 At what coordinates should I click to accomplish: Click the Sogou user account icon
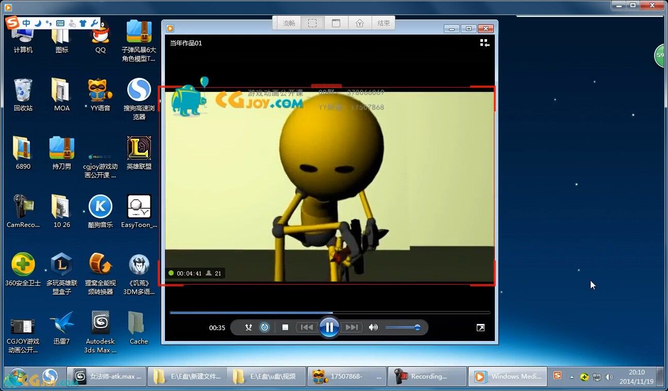coord(72,23)
